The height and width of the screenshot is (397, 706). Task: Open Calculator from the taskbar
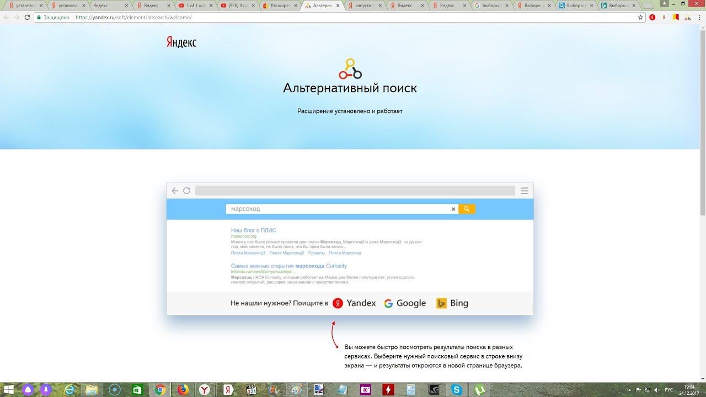[411, 390]
